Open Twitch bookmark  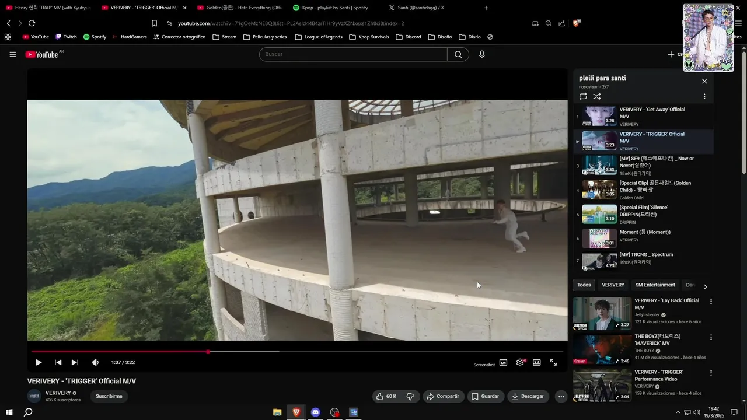click(x=66, y=37)
